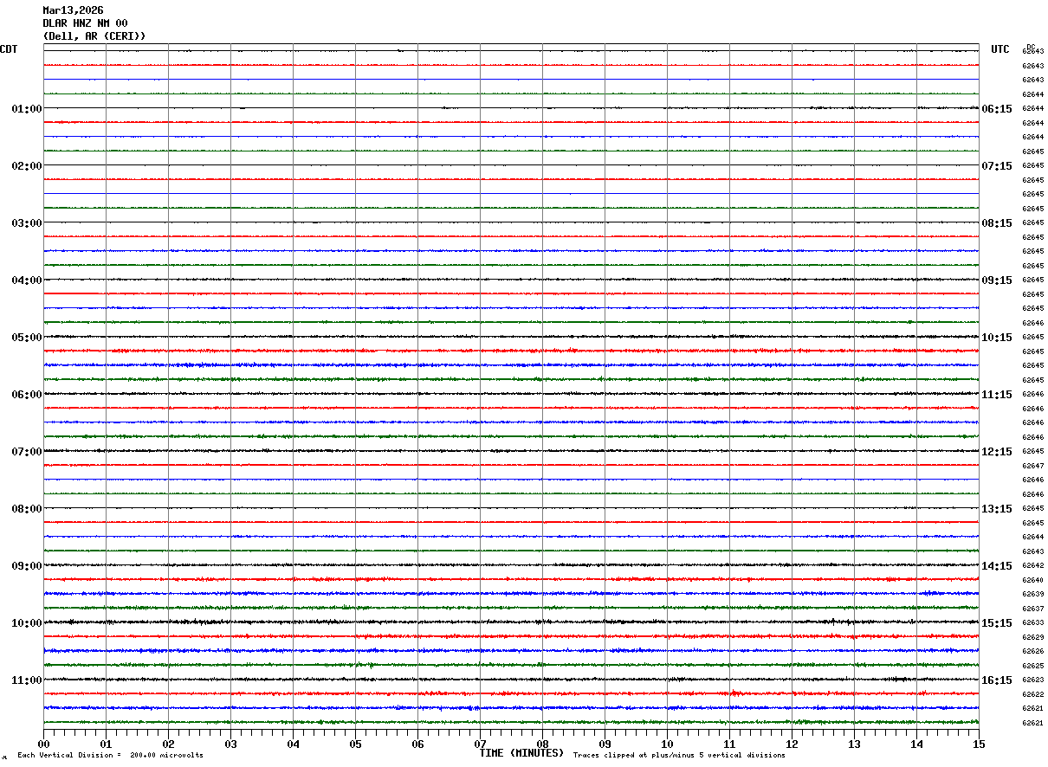
Task: Click the 08:15 UTC time label
Action: coord(997,223)
